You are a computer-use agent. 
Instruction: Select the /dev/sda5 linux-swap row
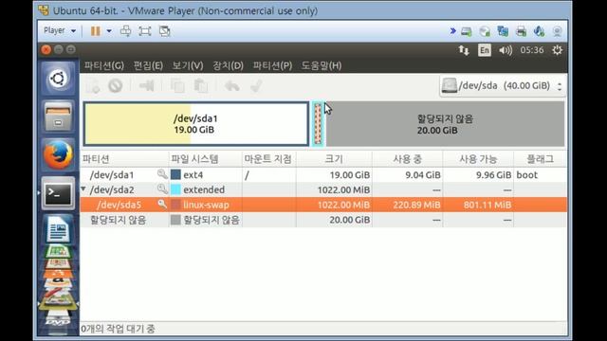click(323, 205)
